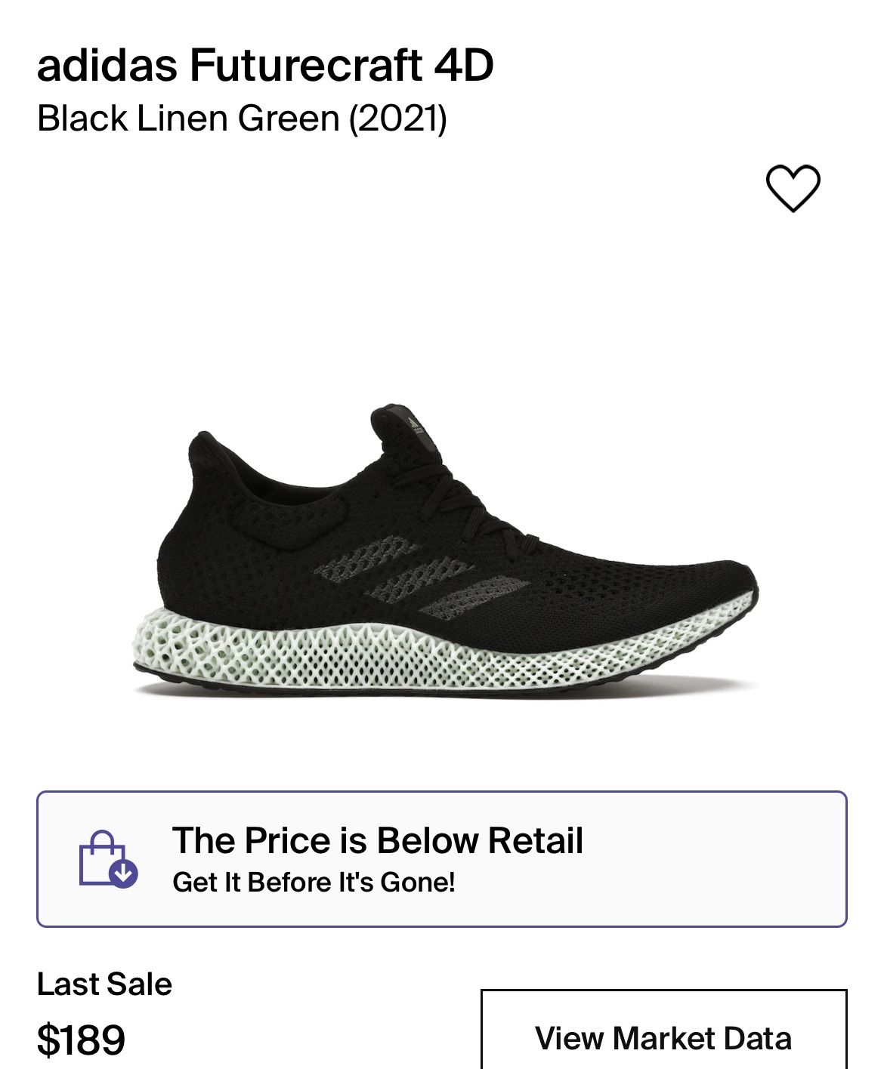The height and width of the screenshot is (1069, 884).
Task: Tap 'Get It Before It's Gone!' text
Action: pyautogui.click(x=314, y=882)
